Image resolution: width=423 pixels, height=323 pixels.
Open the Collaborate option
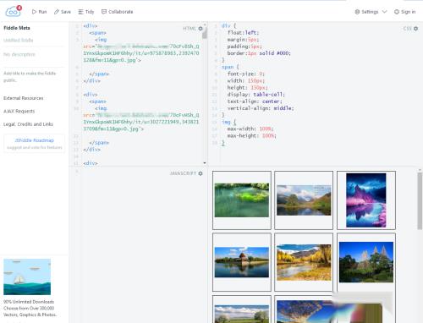click(117, 12)
